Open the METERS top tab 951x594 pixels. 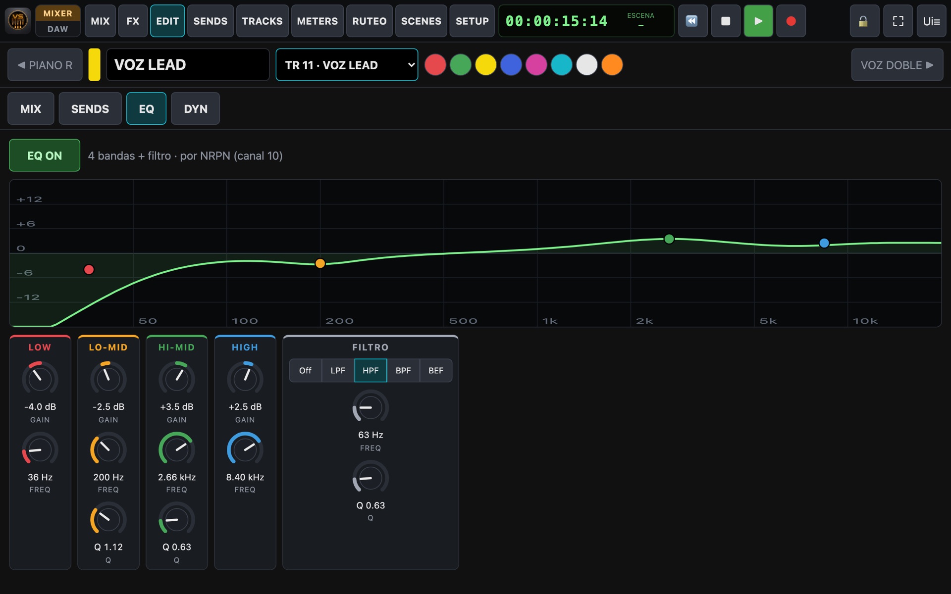coord(317,21)
